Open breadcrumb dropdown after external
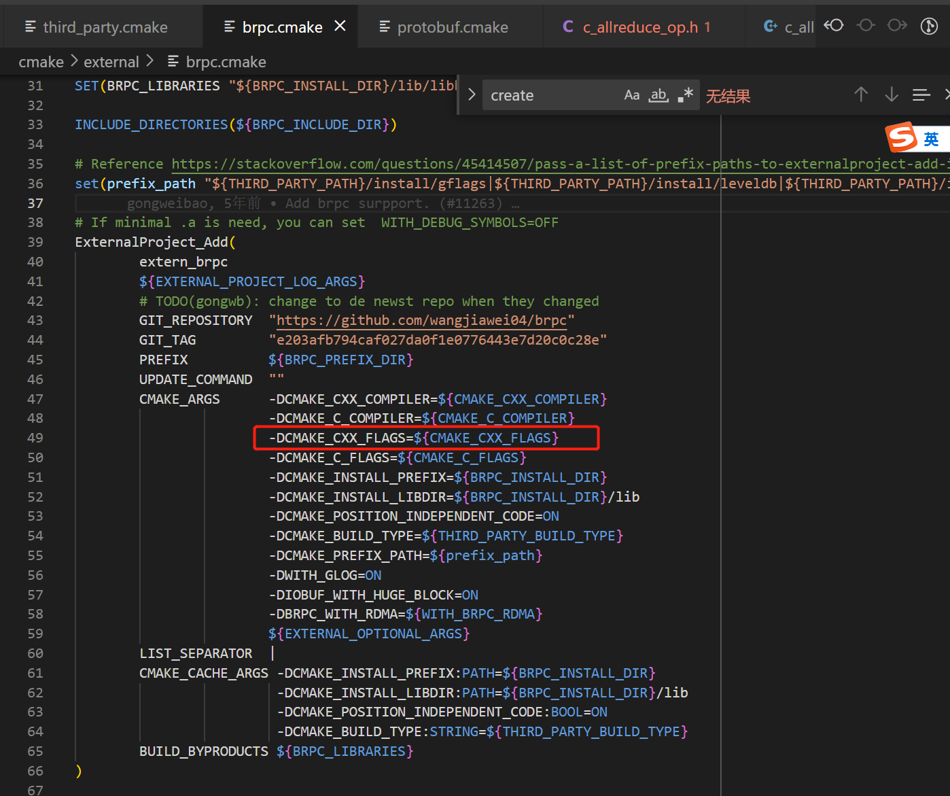Image resolution: width=950 pixels, height=796 pixels. [149, 61]
